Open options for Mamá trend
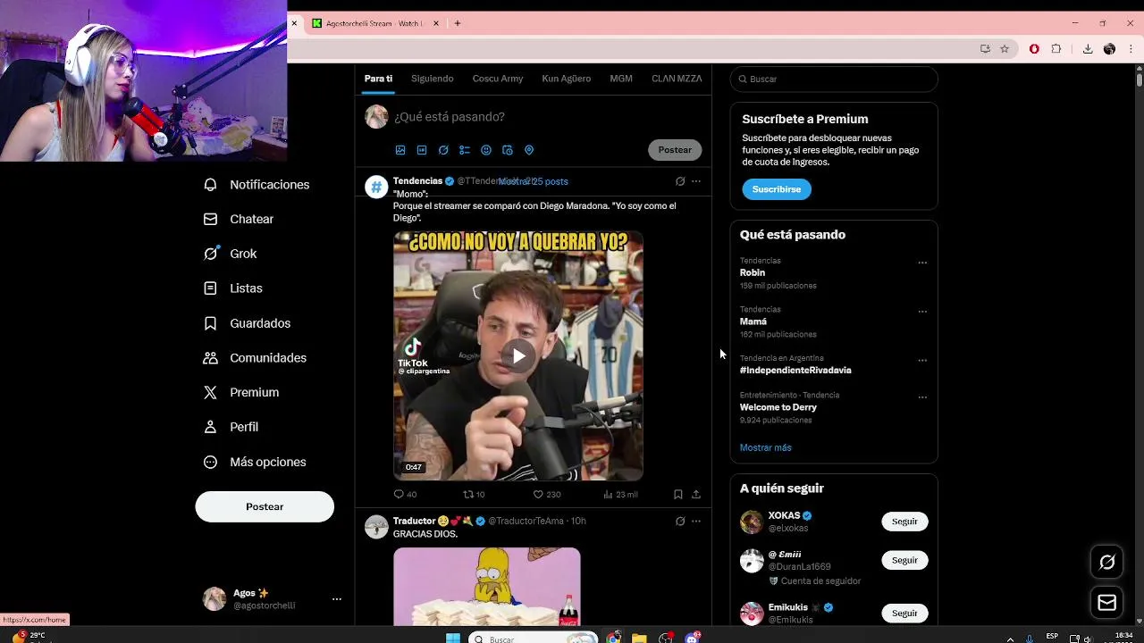 point(922,312)
